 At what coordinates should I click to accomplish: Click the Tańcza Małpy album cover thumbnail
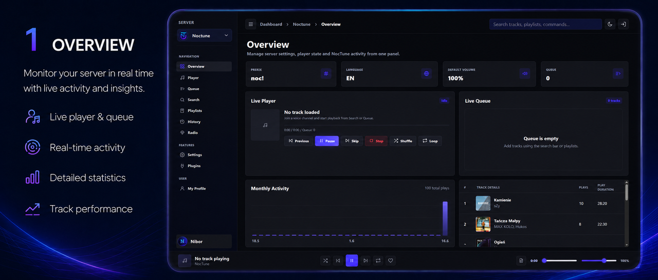point(483,224)
